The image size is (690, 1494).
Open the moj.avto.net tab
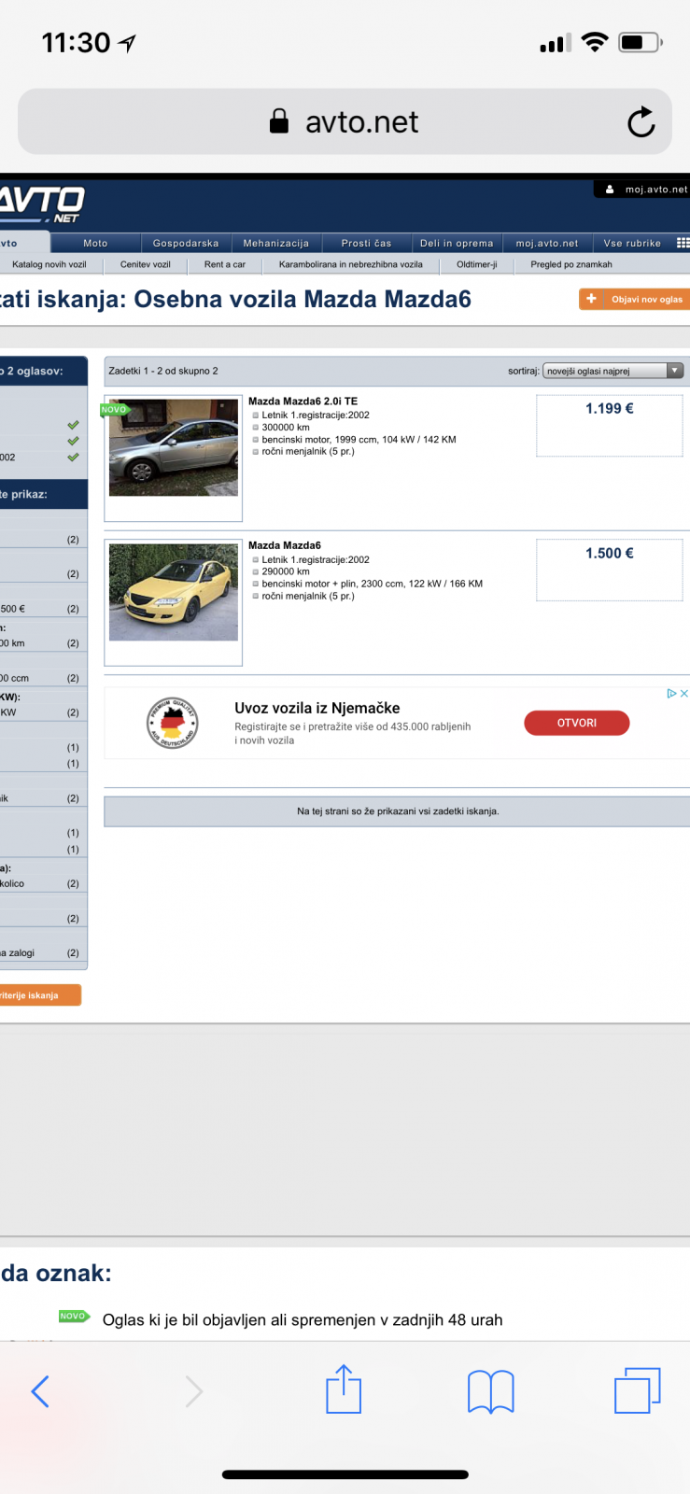[547, 243]
